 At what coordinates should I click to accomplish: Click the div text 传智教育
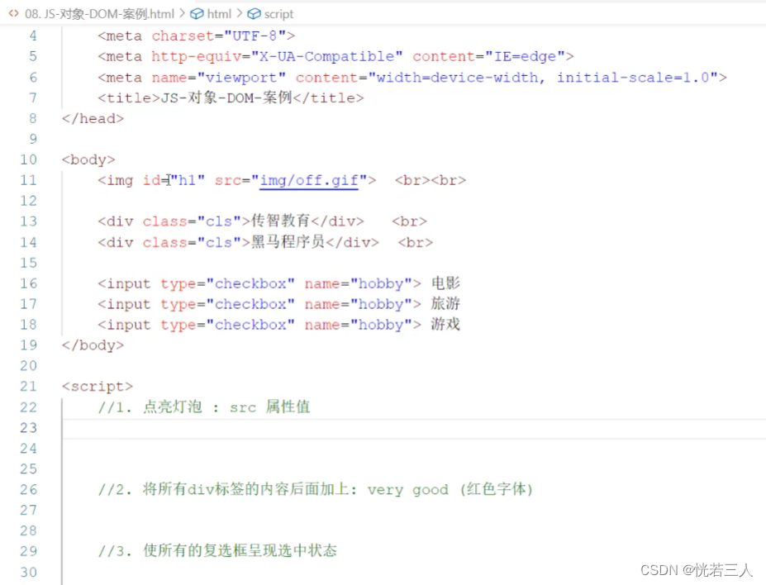point(280,221)
